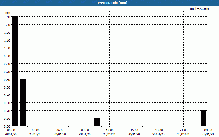Select the 1,10 y-axis label
219x137 pixels.
pos(7,40)
